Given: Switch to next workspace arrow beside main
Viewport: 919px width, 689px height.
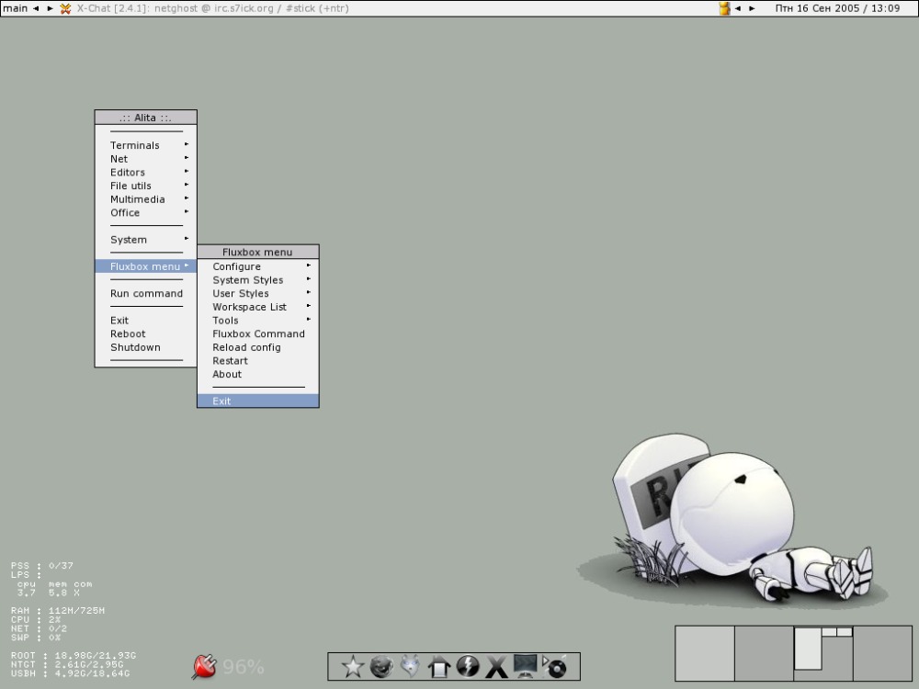Looking at the screenshot, I should tap(50, 8).
